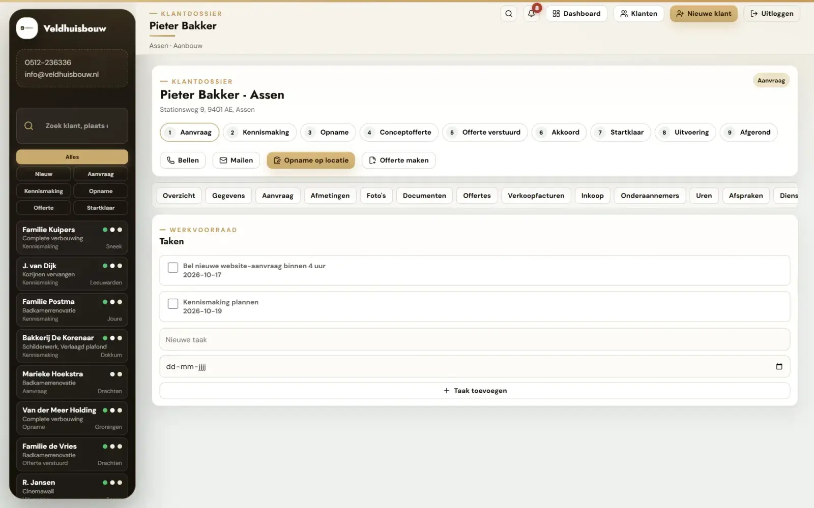
Task: Click sidebar search magnifier icon
Action: (29, 126)
